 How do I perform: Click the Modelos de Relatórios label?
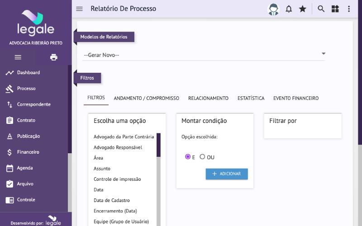(x=104, y=37)
